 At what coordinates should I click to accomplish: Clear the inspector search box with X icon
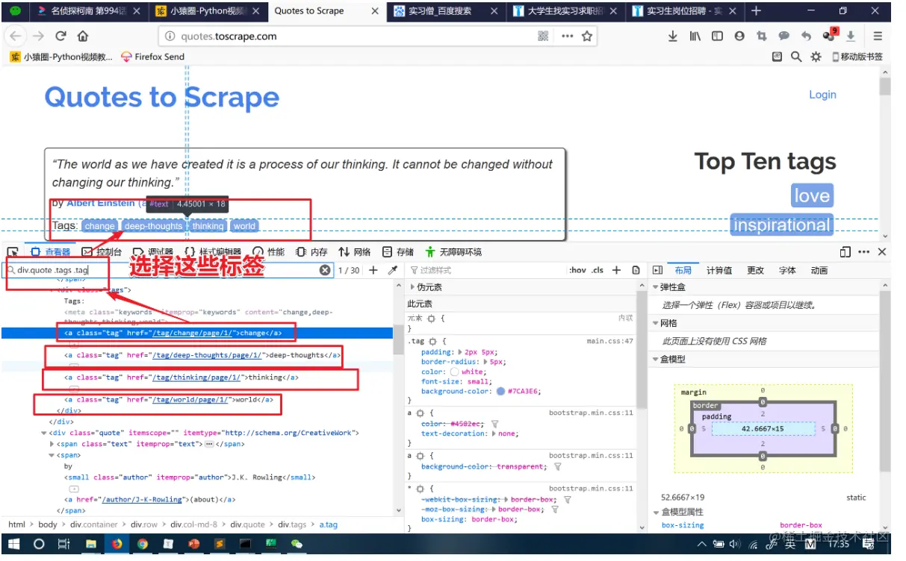tap(325, 270)
